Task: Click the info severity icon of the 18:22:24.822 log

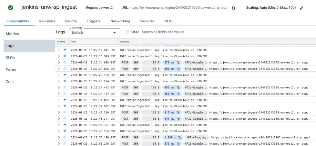Action: 65,69
